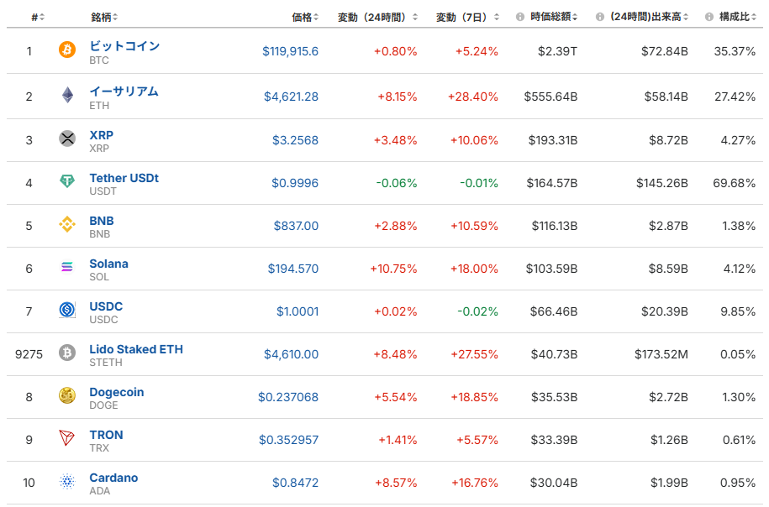
Task: Click the TRON logo icon
Action: click(67, 438)
